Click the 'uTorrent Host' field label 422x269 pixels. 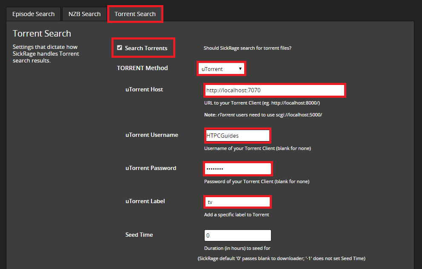(144, 90)
